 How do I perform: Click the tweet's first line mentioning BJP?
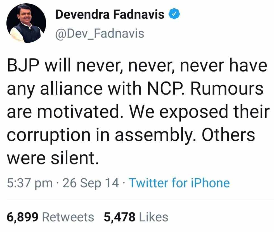point(136,67)
